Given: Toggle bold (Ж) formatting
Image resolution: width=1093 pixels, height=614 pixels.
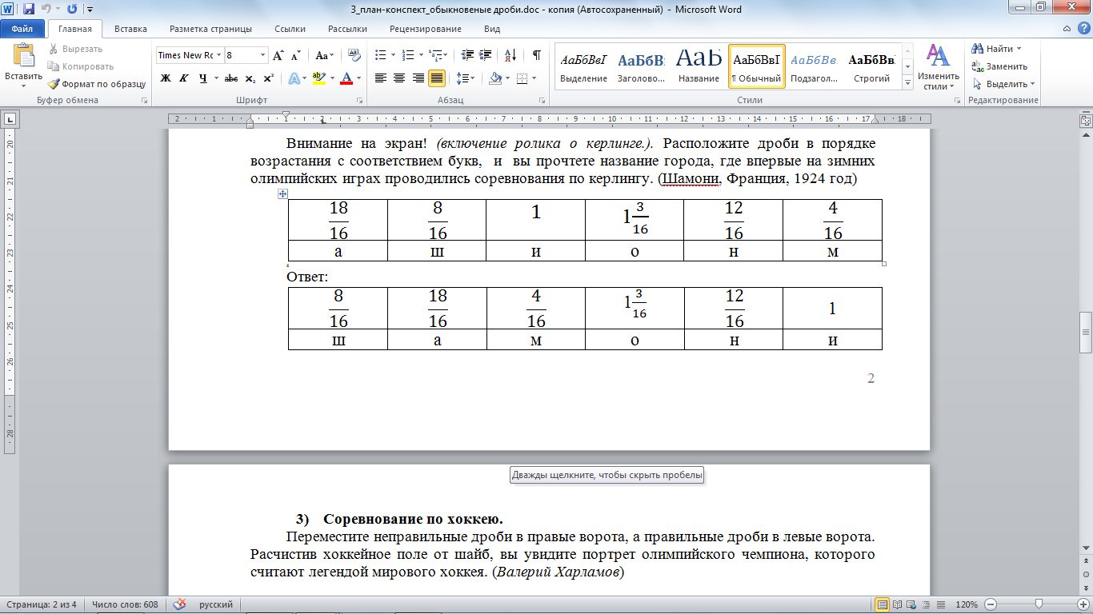Looking at the screenshot, I should coord(166,78).
